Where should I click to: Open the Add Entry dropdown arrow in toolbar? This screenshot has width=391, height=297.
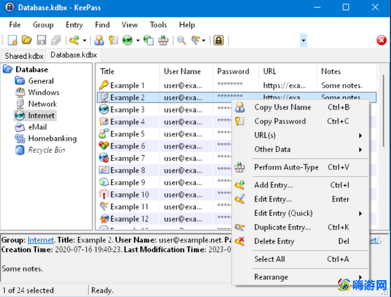click(85, 40)
